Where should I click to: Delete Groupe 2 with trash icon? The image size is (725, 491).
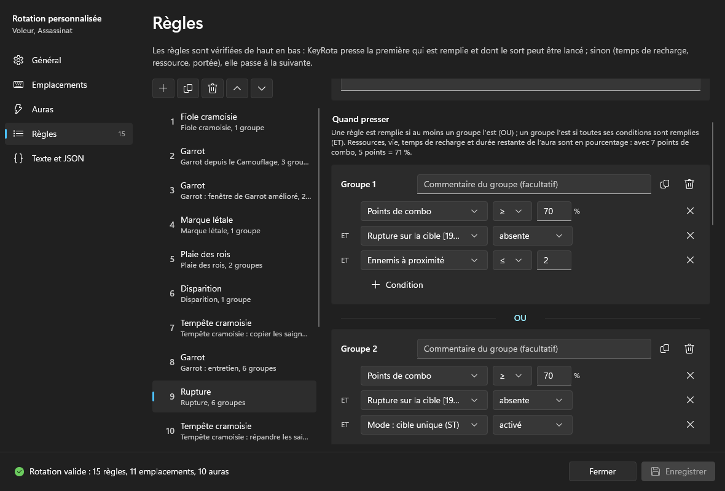(x=689, y=349)
